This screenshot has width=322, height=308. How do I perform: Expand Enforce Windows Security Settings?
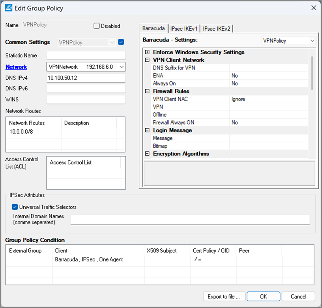tap(147, 52)
